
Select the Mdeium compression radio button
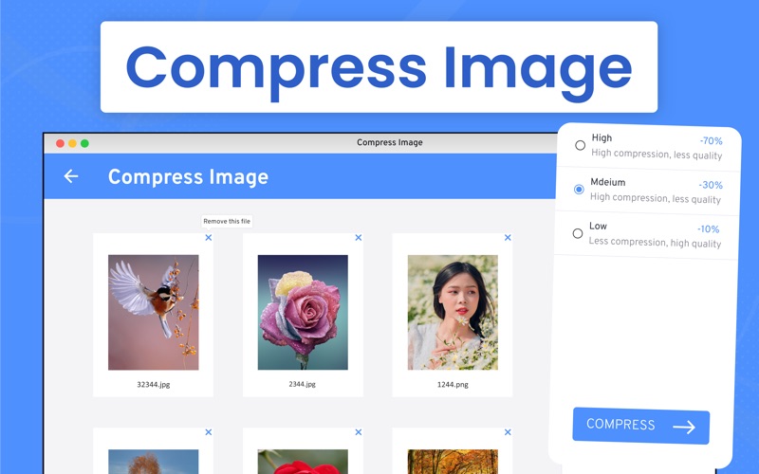(579, 189)
